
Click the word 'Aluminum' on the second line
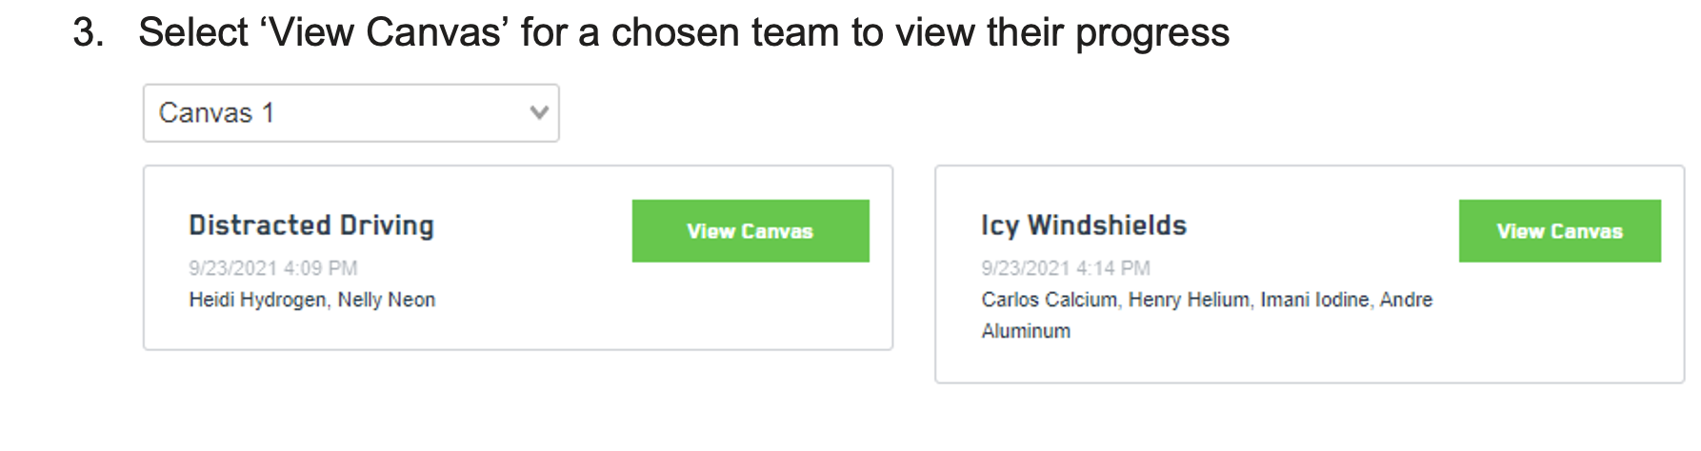pyautogui.click(x=1026, y=331)
